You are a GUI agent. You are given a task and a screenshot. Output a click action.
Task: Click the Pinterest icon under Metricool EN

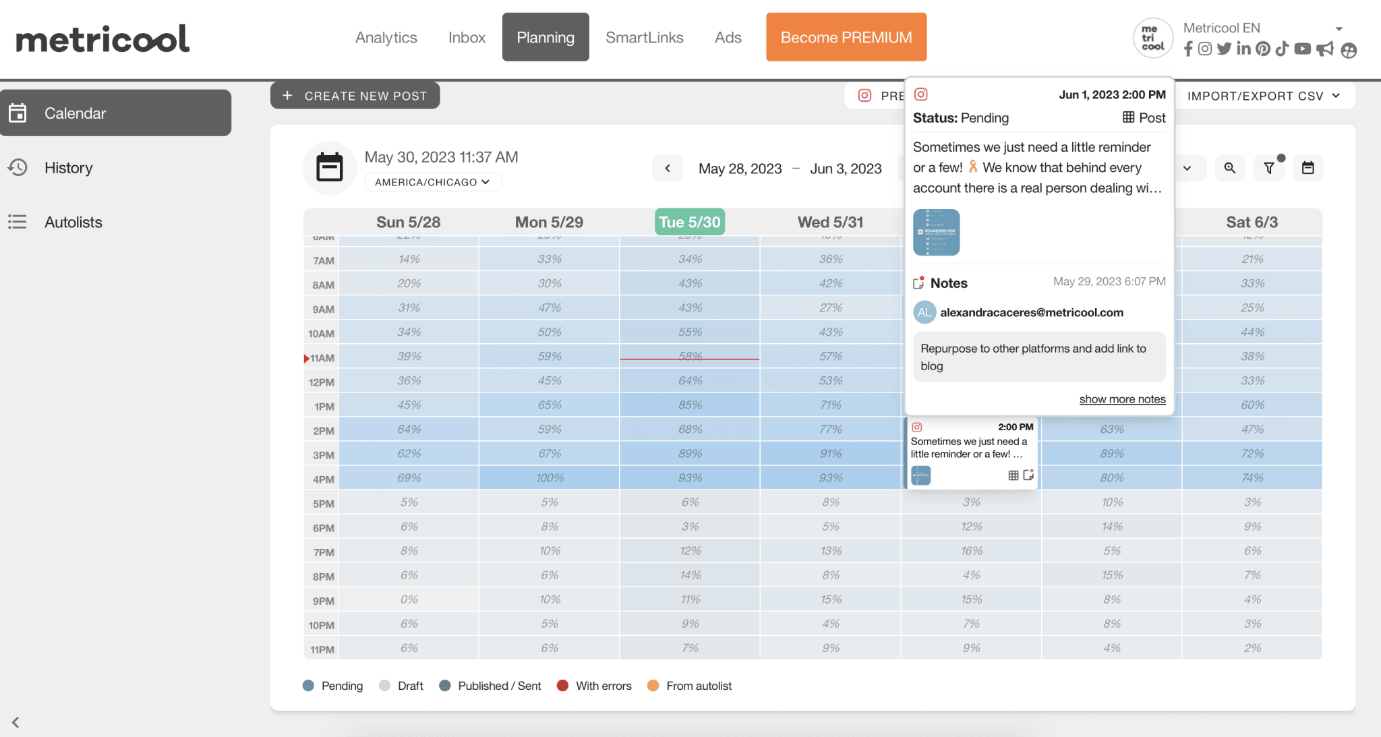[1263, 49]
